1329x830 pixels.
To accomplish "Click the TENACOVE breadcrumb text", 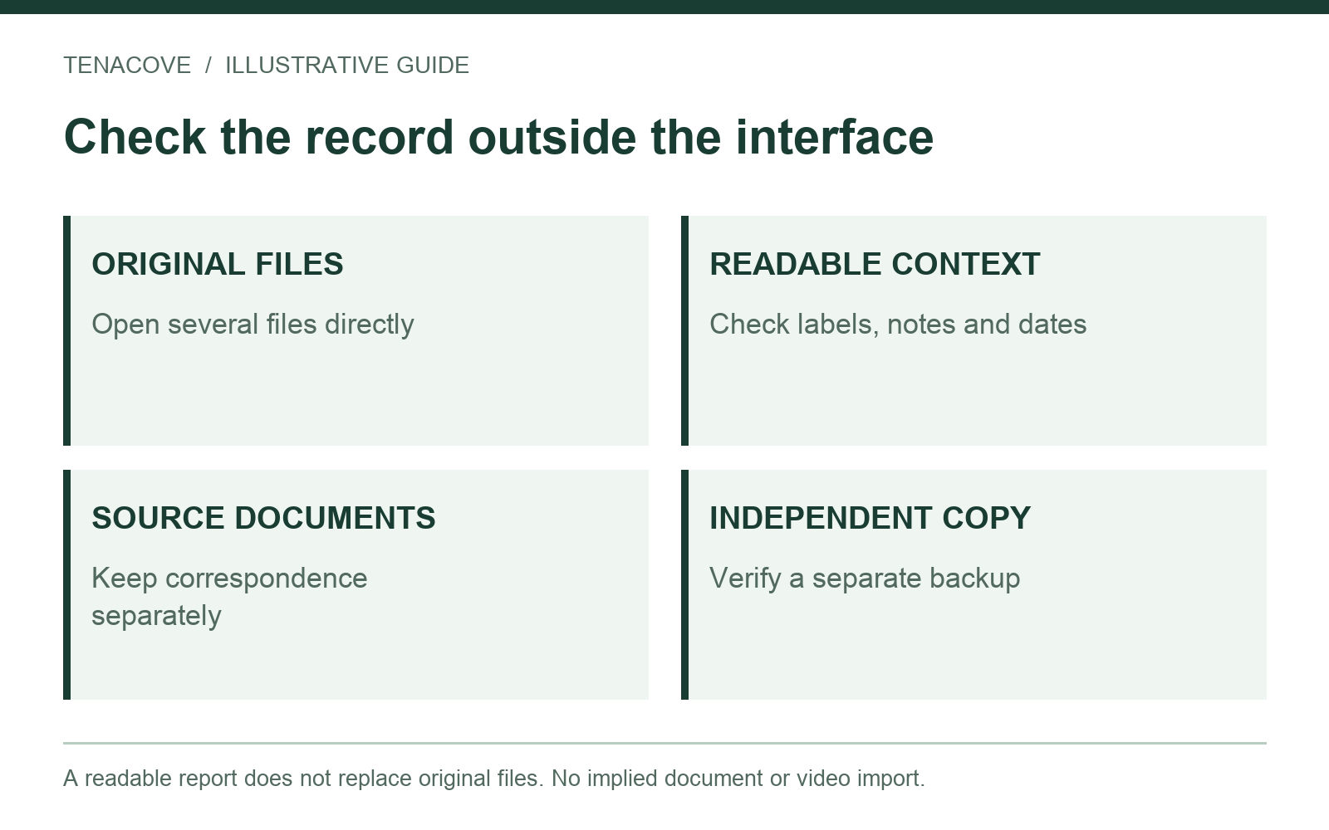I will pos(127,66).
